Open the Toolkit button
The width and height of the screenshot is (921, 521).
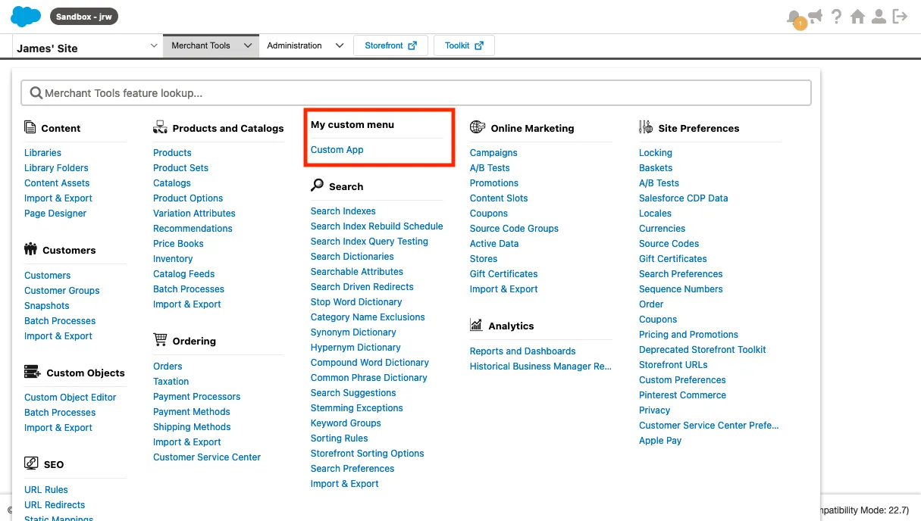tap(464, 45)
